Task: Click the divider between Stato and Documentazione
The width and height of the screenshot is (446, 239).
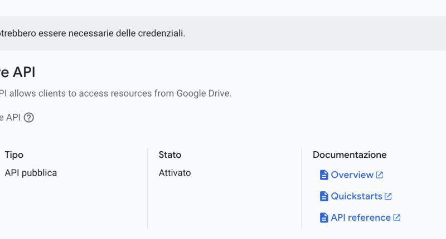Action: coord(302,188)
